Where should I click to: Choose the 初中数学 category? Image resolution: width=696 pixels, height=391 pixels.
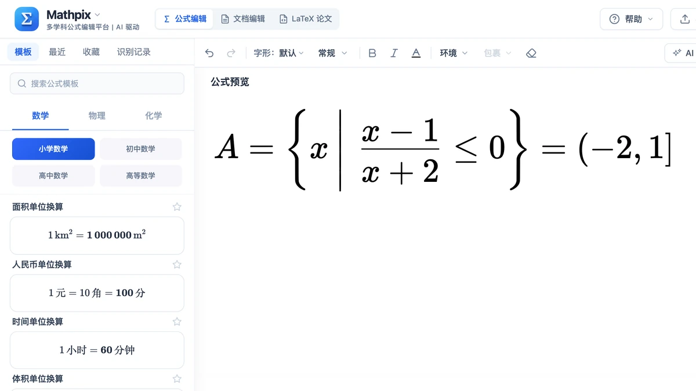(x=140, y=149)
